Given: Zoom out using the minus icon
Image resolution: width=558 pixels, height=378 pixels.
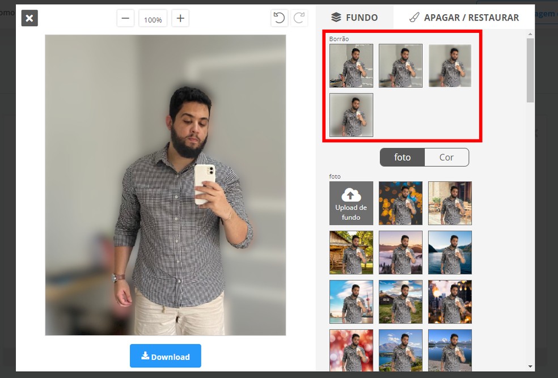Looking at the screenshot, I should (x=125, y=18).
